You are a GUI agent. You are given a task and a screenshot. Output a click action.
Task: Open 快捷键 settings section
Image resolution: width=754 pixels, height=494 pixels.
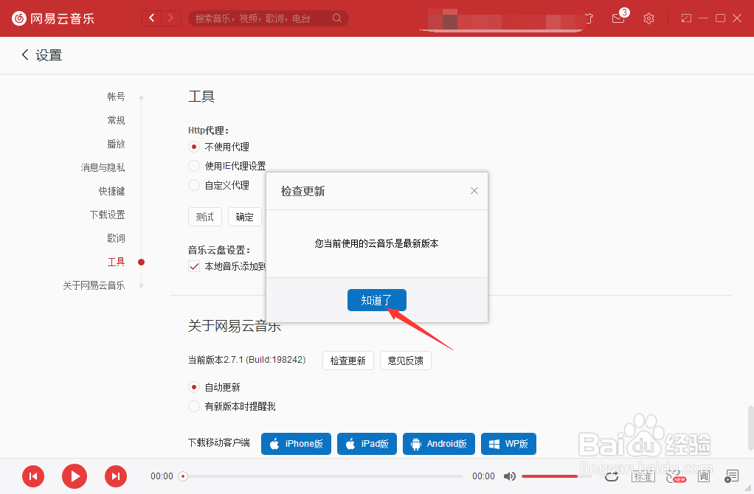tap(111, 191)
